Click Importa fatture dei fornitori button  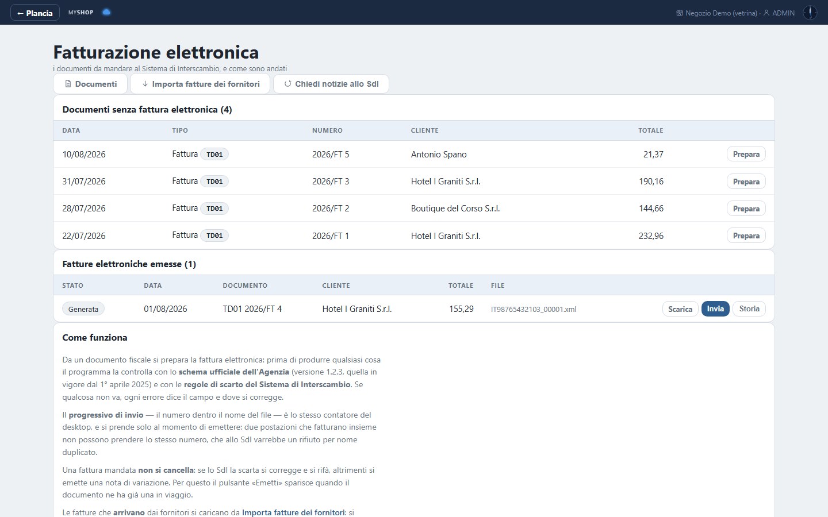pyautogui.click(x=200, y=84)
